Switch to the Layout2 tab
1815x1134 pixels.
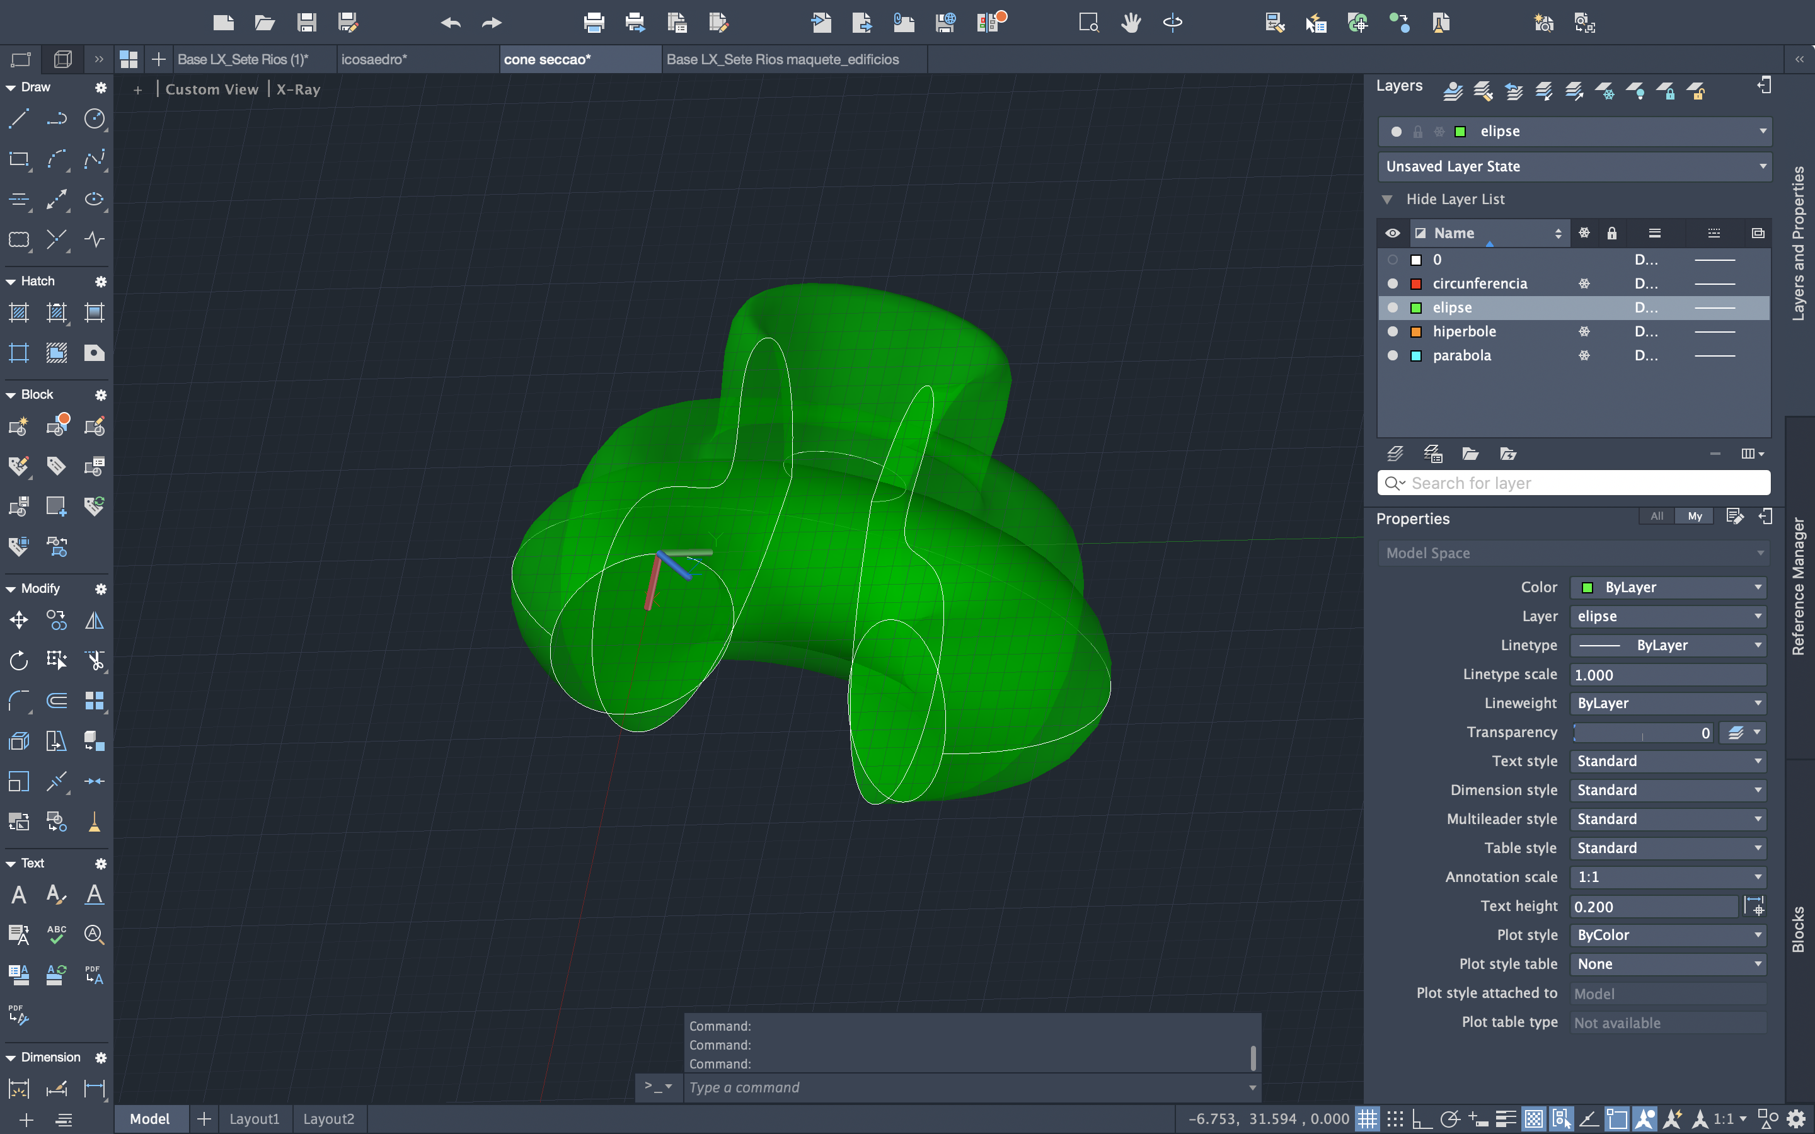[x=328, y=1119]
